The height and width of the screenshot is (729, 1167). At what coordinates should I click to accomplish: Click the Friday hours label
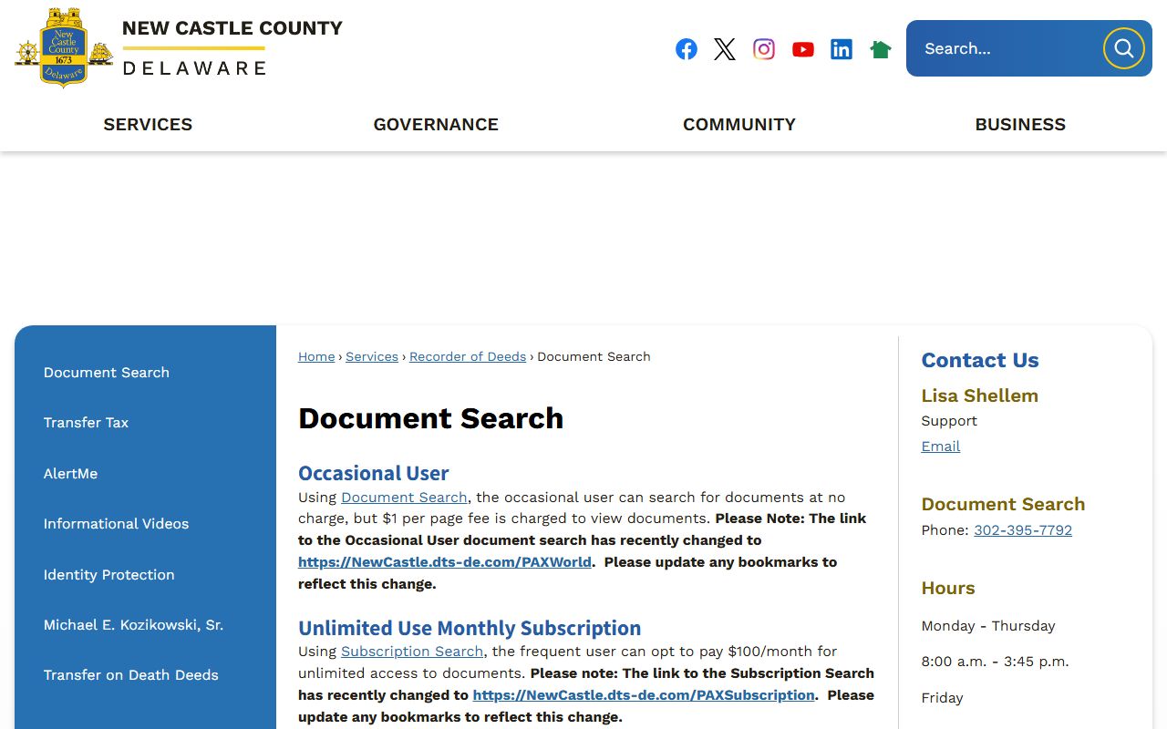click(x=942, y=698)
